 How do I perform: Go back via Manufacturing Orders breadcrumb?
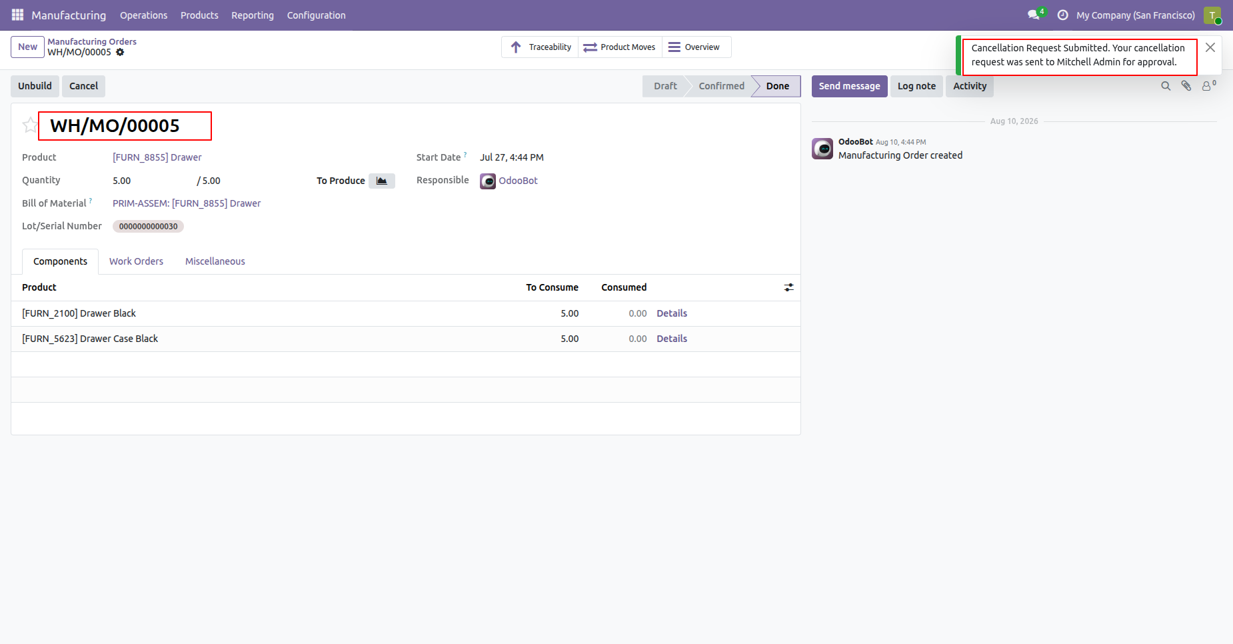92,41
